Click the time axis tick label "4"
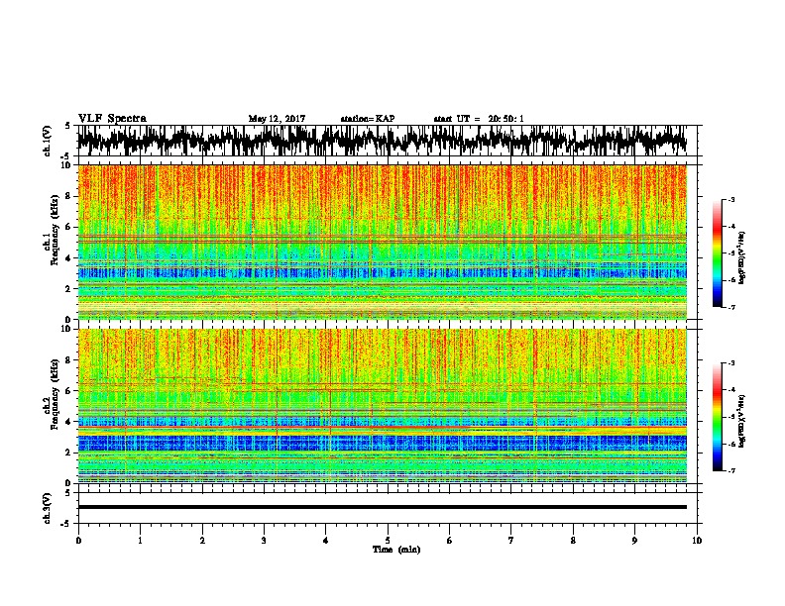The width and height of the screenshot is (785, 606). point(326,541)
